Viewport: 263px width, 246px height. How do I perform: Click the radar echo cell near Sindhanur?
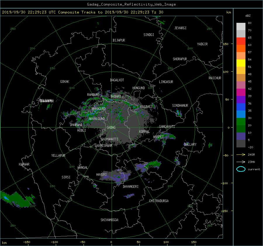[x=179, y=113]
